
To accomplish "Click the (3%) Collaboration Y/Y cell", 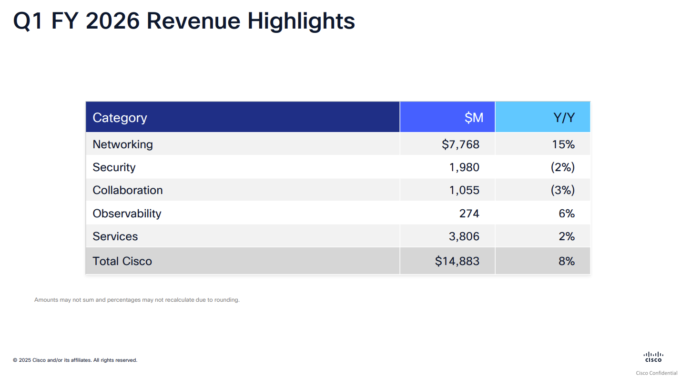I will [562, 190].
